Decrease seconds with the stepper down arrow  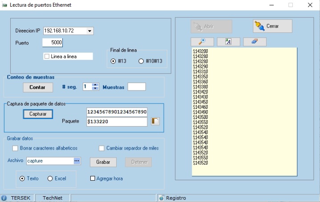tap(95, 89)
